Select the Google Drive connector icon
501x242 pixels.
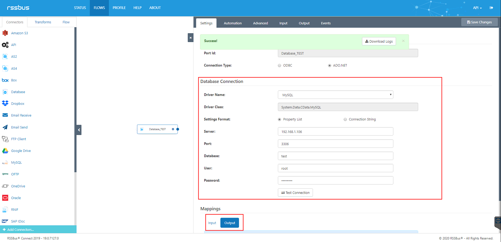(5, 151)
